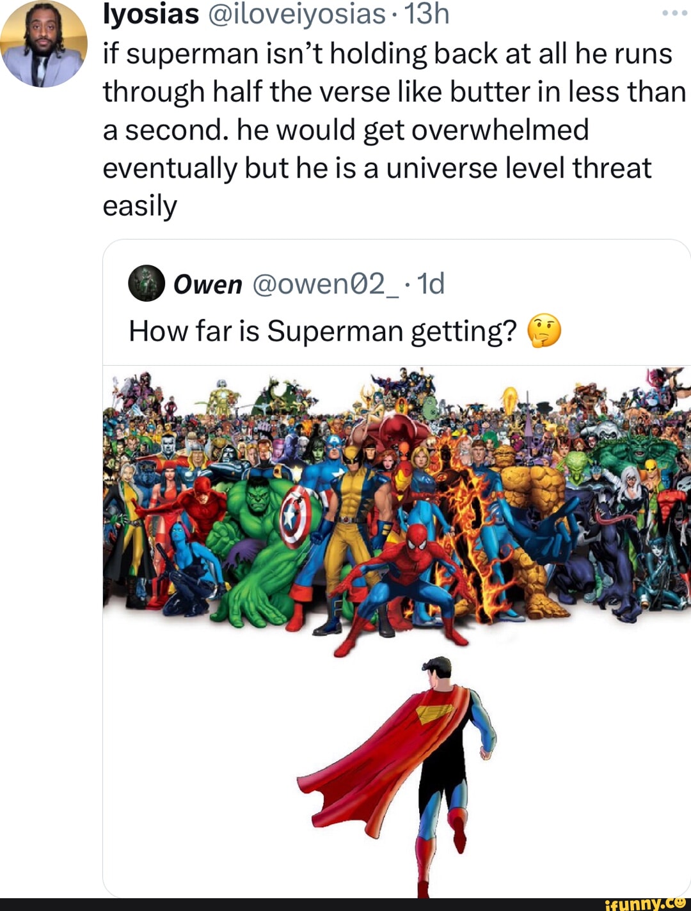This screenshot has height=911, width=691.
Task: Click Captain America's shield in the image
Action: [294, 515]
